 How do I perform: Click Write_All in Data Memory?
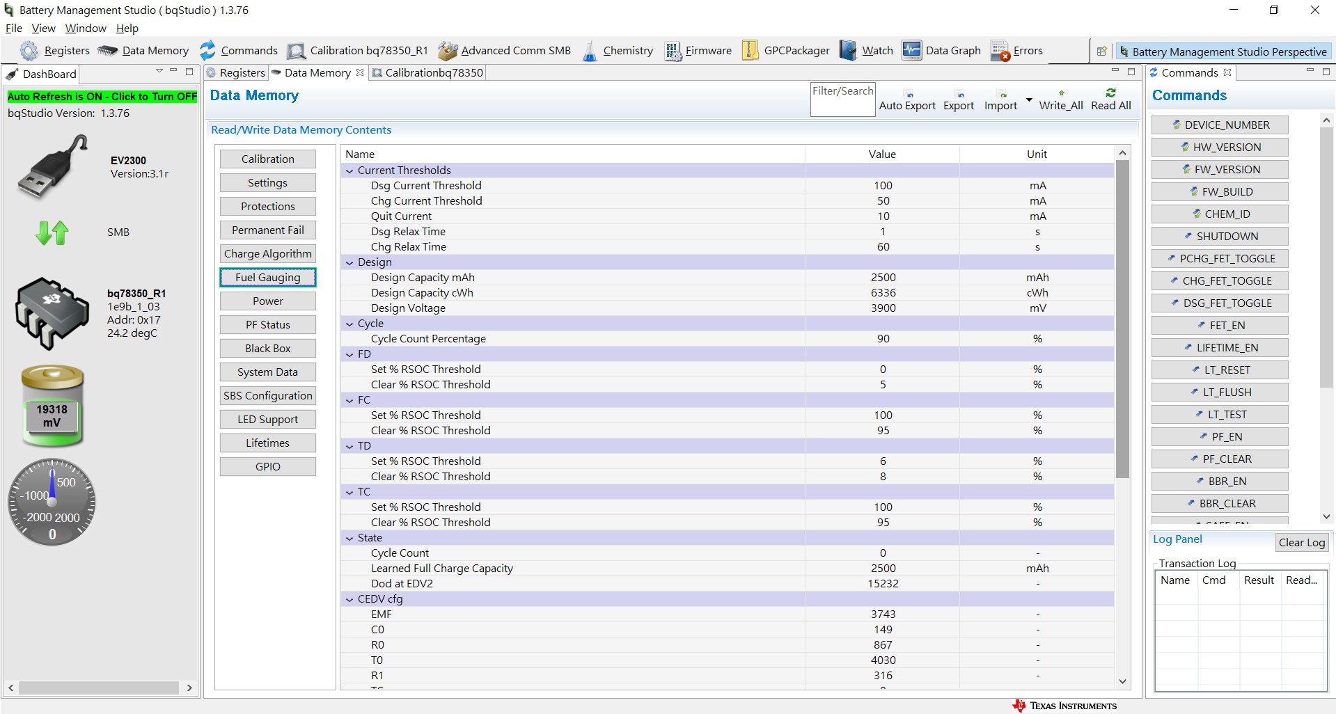1061,100
